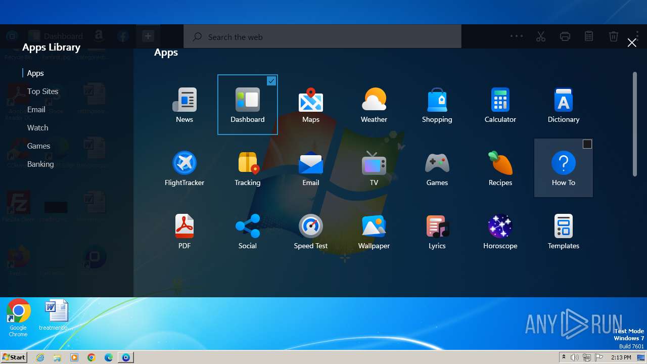Image resolution: width=647 pixels, height=364 pixels.
Task: Open the News app
Action: pyautogui.click(x=184, y=105)
